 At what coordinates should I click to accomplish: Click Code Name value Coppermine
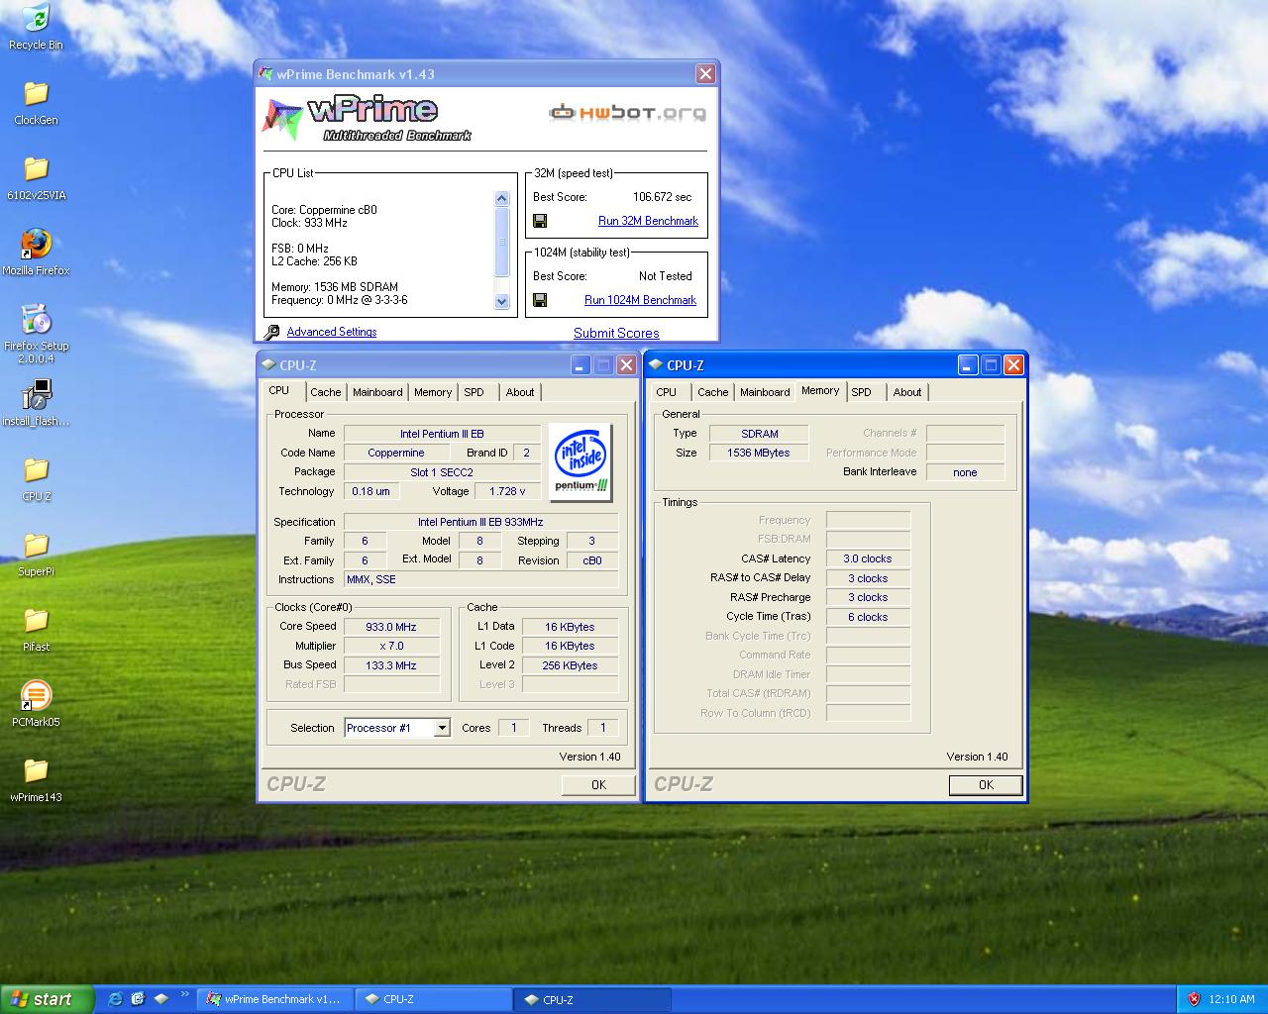pyautogui.click(x=396, y=453)
